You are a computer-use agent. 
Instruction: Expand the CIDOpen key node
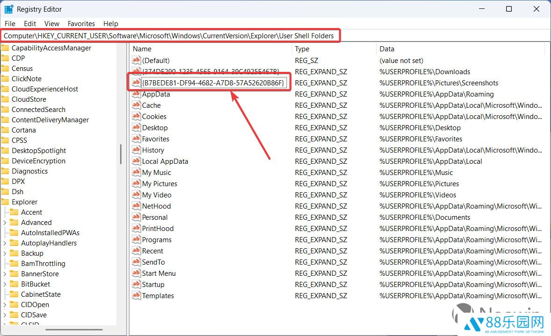[x=5, y=305]
